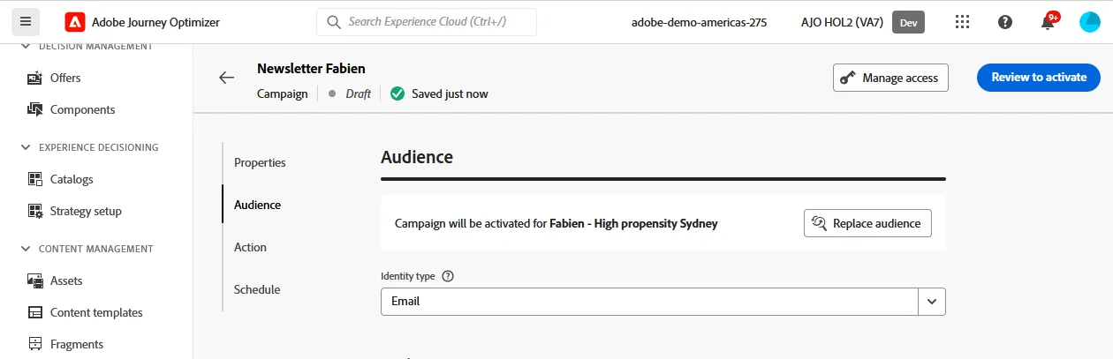
Task: Open the Help question mark icon
Action: 1005,22
